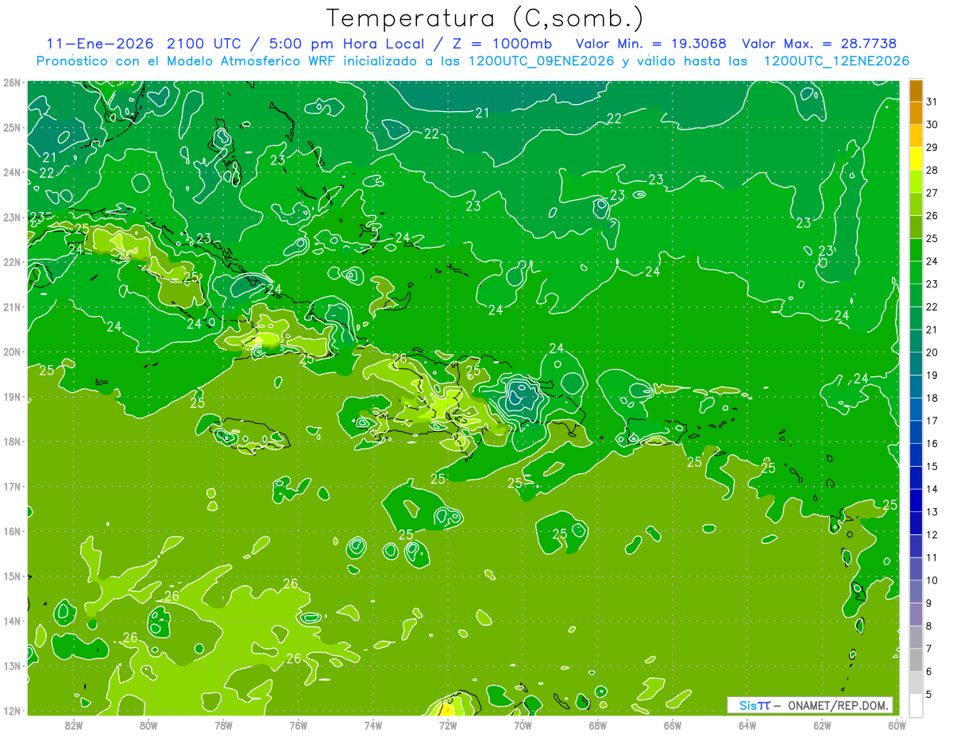Click longitude axis label 82W
This screenshot has width=953, height=736.
click(x=73, y=725)
